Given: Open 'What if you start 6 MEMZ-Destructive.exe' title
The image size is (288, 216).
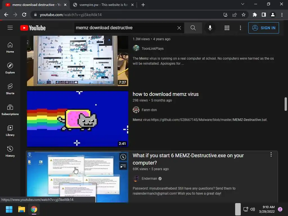Looking at the screenshot, I should [188, 159].
